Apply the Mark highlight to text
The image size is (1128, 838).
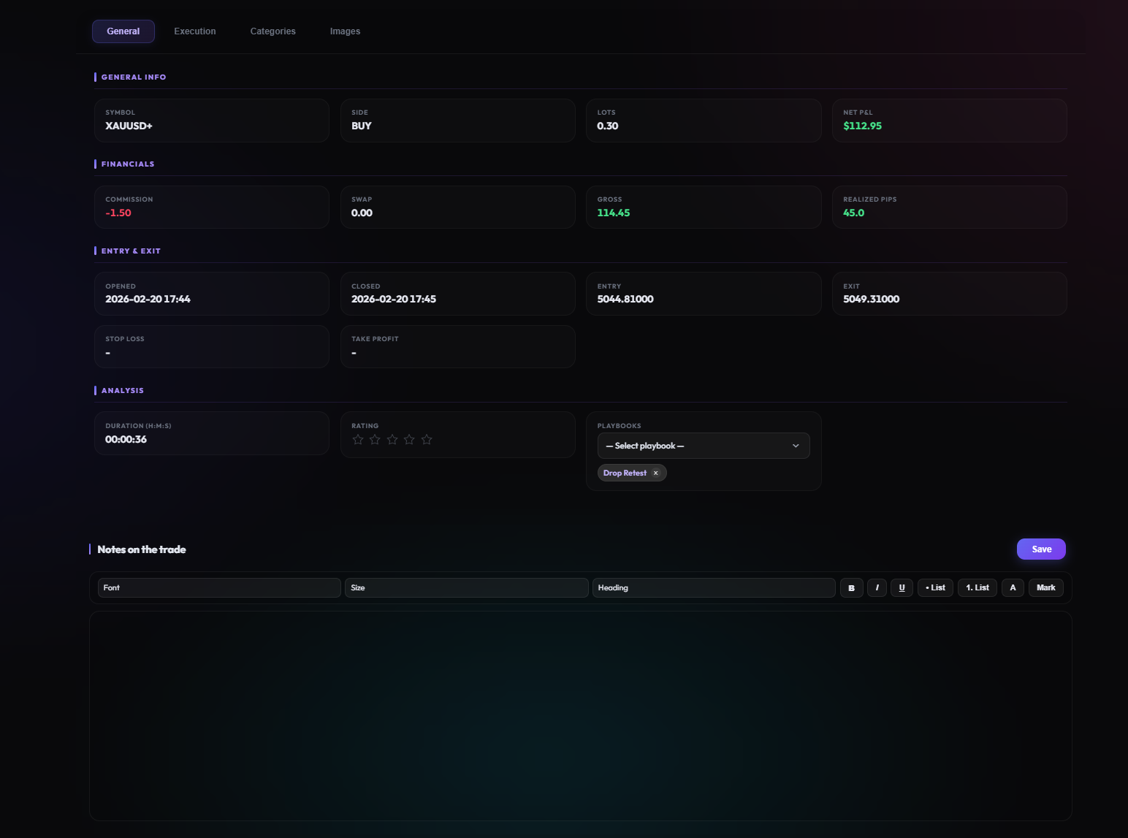pos(1045,588)
